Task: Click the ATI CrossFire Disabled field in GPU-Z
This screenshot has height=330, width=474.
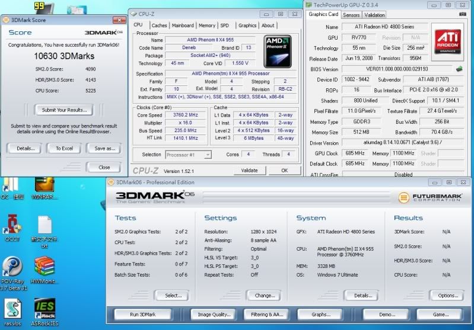Action: (x=403, y=174)
